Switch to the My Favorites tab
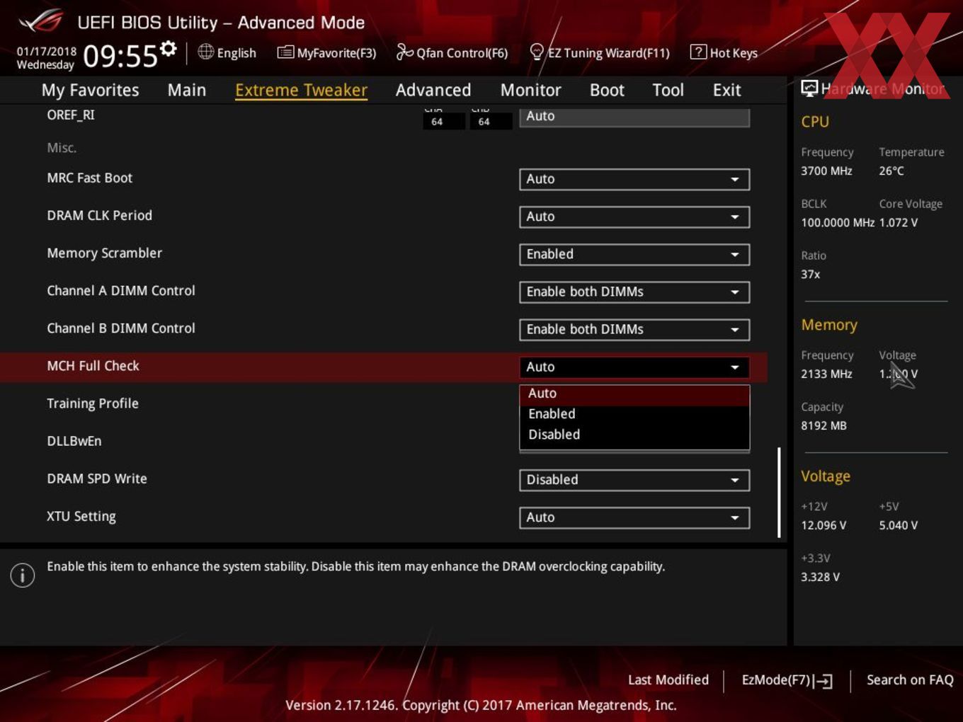The height and width of the screenshot is (722, 963). 90,90
